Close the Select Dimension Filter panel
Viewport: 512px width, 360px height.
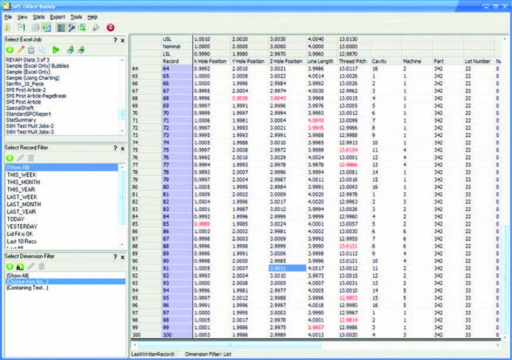[123, 257]
